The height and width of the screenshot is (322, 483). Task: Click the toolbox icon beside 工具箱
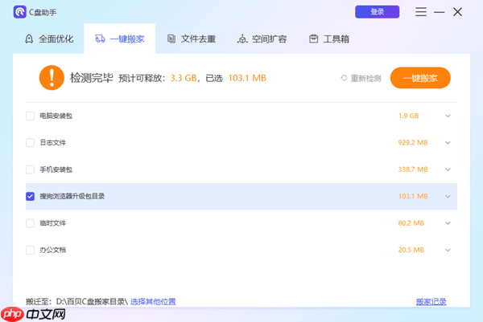coord(314,39)
